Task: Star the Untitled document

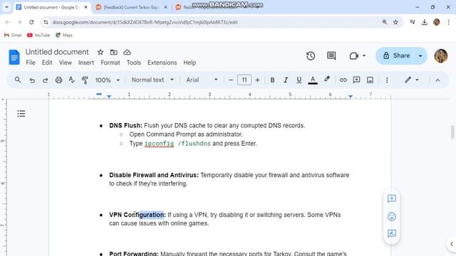Action: (100, 52)
